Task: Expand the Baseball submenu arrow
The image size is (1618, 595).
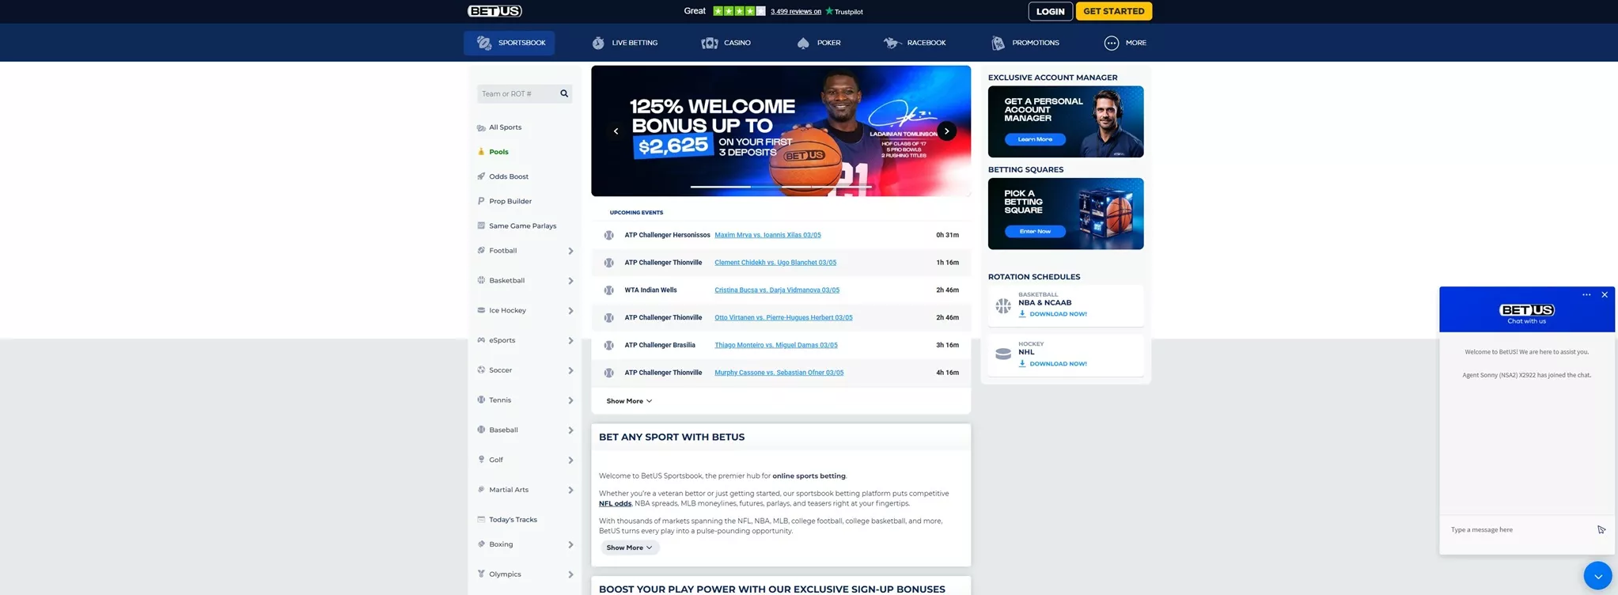Action: tap(570, 430)
